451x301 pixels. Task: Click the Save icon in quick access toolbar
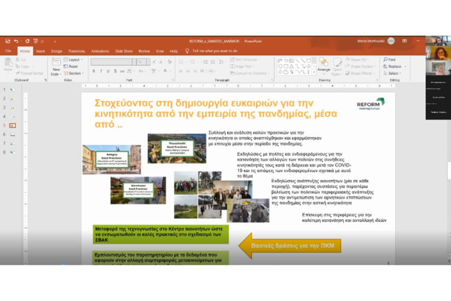7,41
